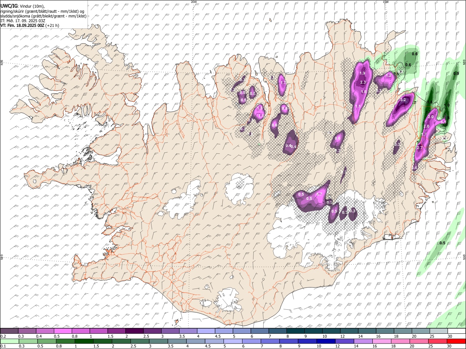Click the 'UWC/IG' title text
Viewport: 466px width, 349px height.
click(9, 6)
